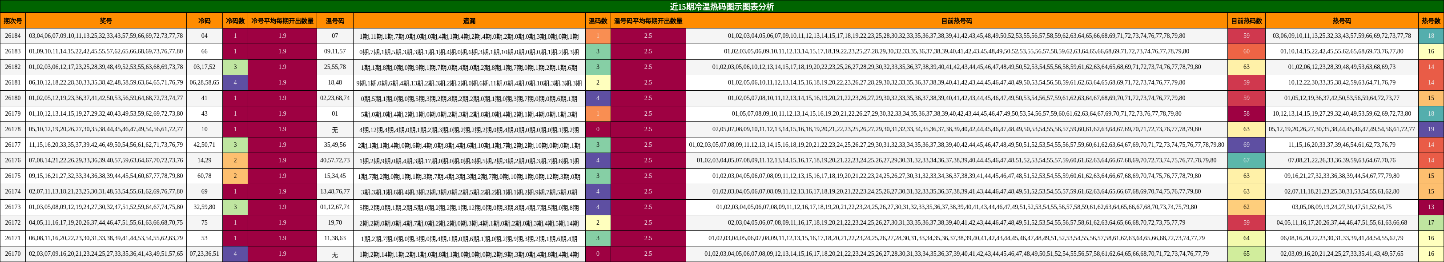1444x262 pixels.
Task: Select the 热号码 column header
Action: click(x=1341, y=21)
